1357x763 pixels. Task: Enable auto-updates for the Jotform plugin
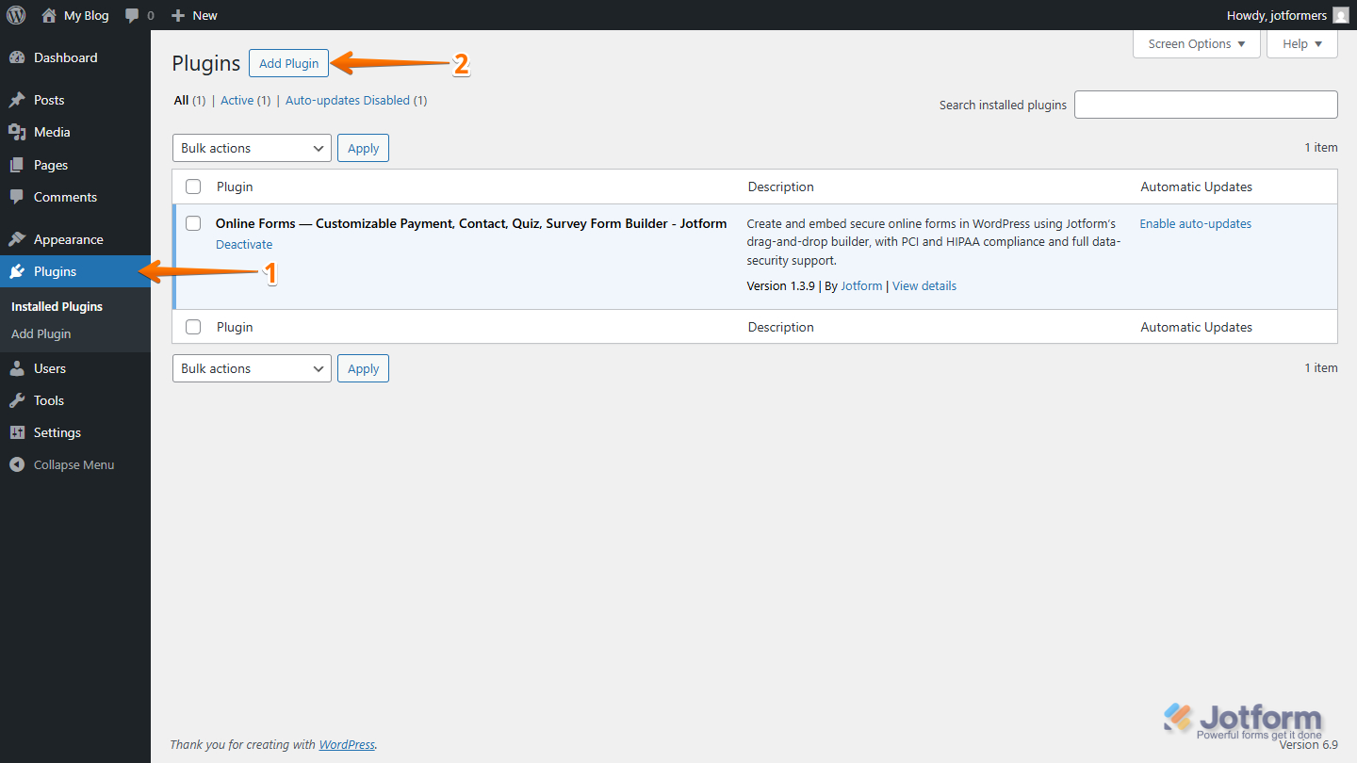[1195, 223]
